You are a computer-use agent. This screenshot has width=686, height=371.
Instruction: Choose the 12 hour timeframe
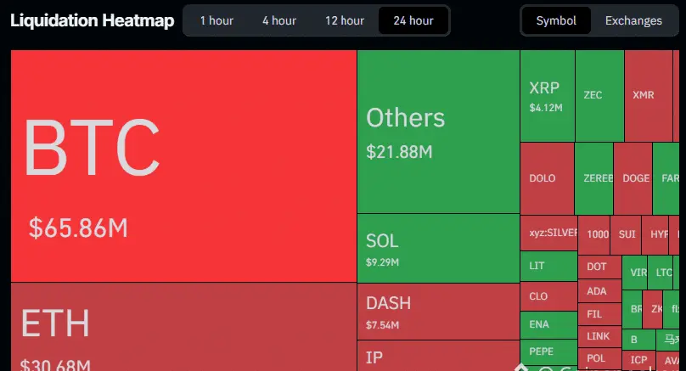pos(344,20)
